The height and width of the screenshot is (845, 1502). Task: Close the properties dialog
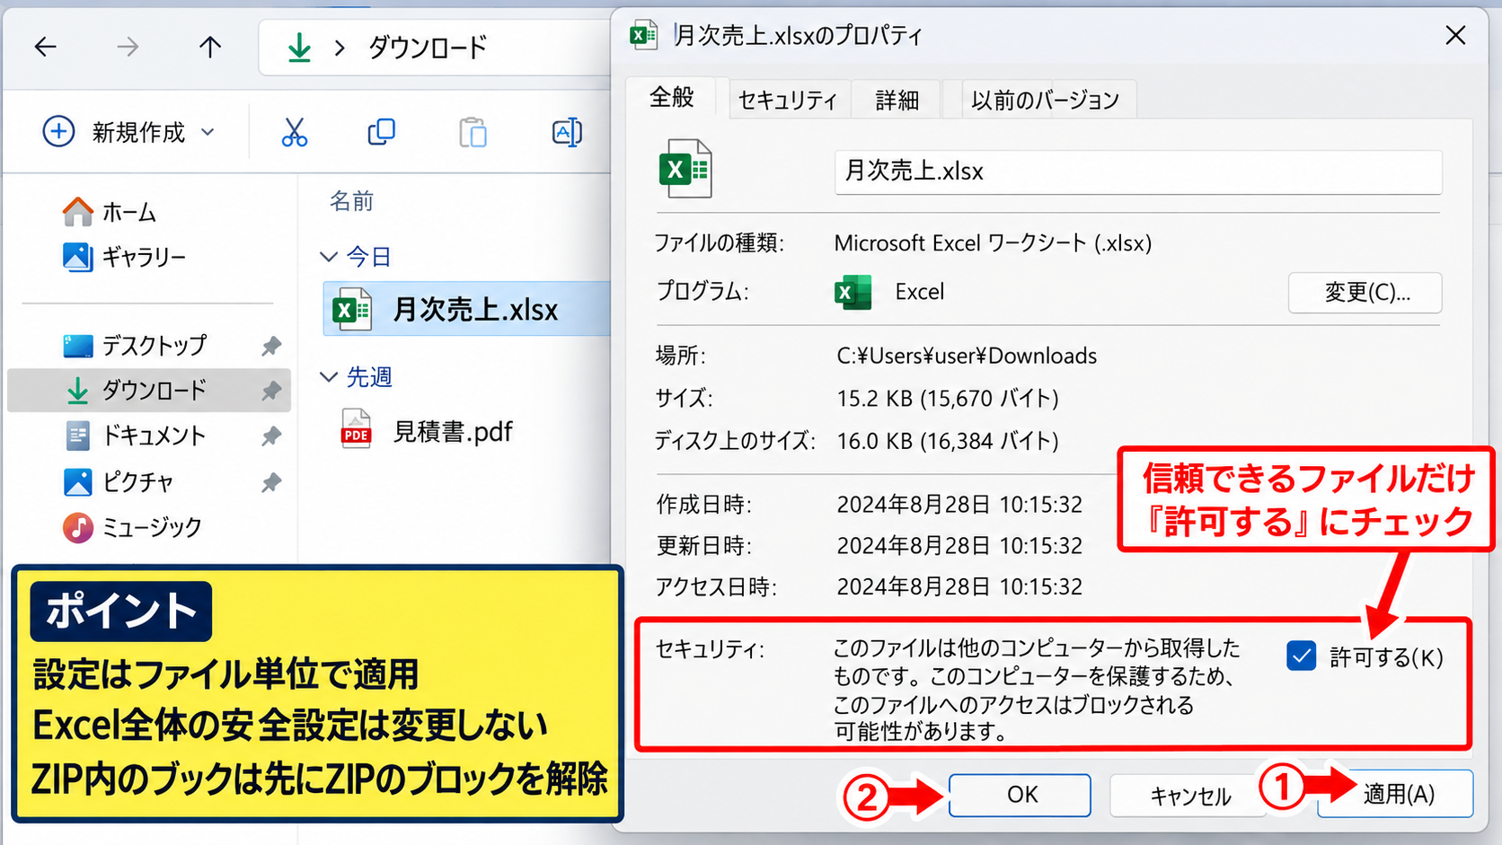pyautogui.click(x=1455, y=36)
